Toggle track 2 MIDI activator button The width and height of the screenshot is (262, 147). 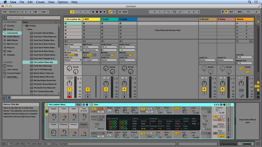coord(88,89)
